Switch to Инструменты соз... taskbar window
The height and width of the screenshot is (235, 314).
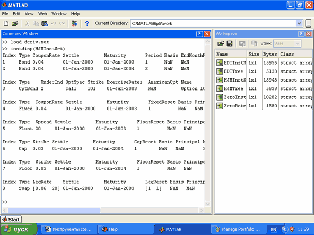(69, 229)
